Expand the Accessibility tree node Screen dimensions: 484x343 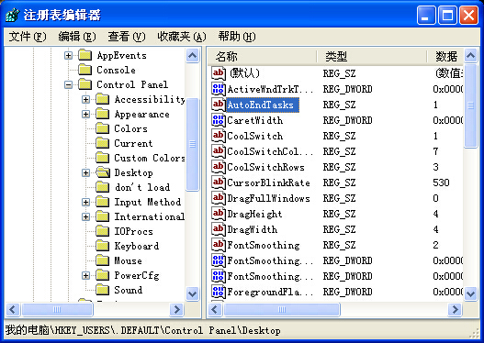pos(85,99)
